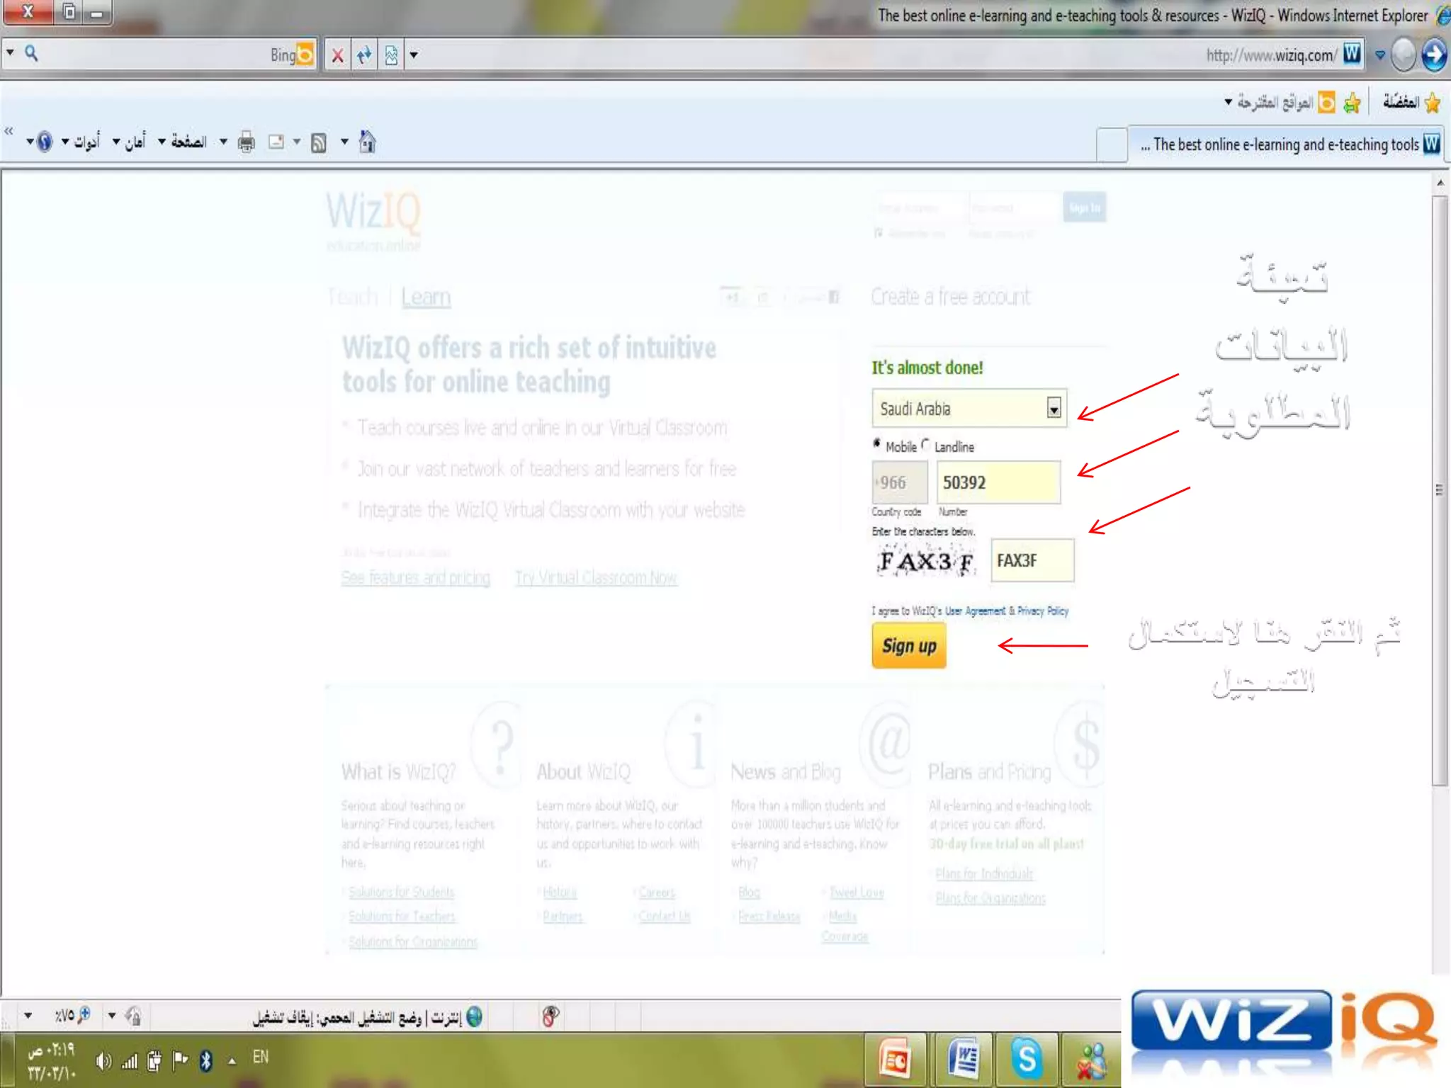Open Word from the taskbar
This screenshot has height=1088, width=1451.
[x=962, y=1060]
